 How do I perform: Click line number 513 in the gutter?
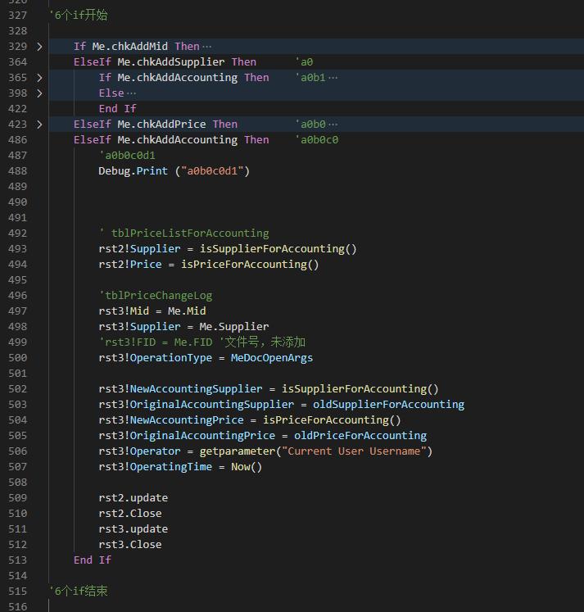pos(17,560)
